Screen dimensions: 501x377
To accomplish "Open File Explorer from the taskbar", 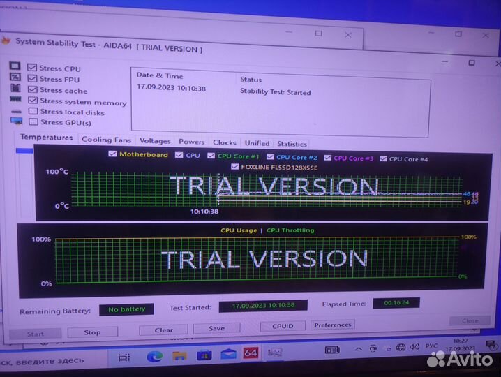I will click(x=179, y=356).
